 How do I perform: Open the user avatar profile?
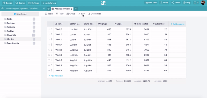click(203, 3)
